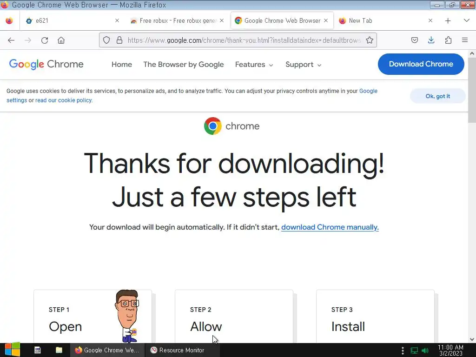Switch to the Free robux tab

(x=178, y=20)
